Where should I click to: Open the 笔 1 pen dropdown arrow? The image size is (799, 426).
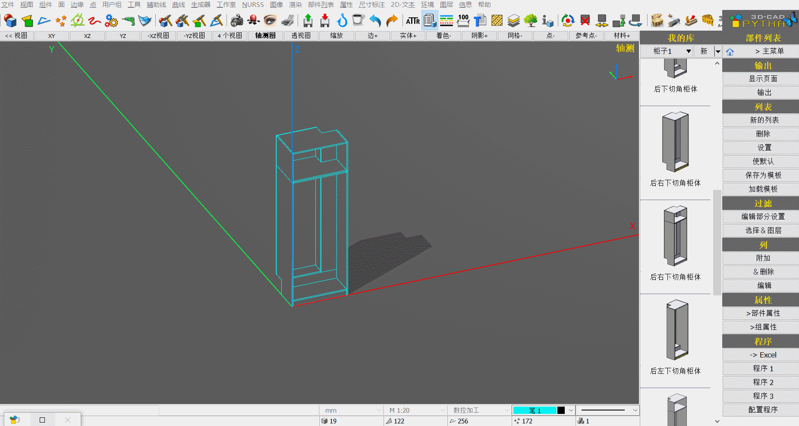click(x=571, y=410)
